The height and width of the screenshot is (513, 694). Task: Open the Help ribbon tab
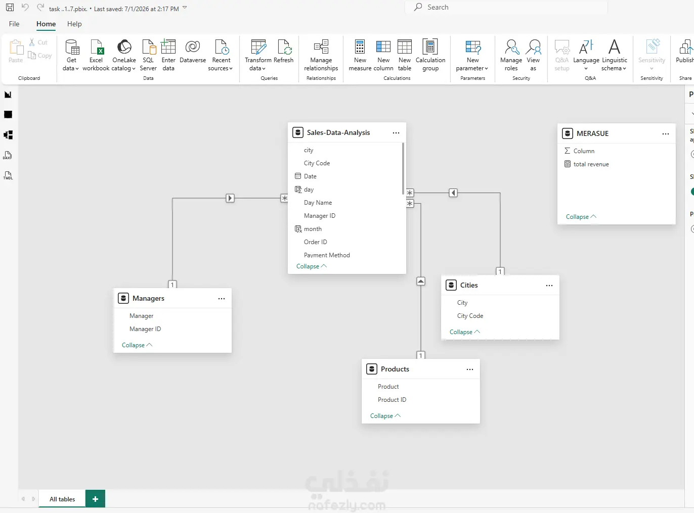click(74, 24)
